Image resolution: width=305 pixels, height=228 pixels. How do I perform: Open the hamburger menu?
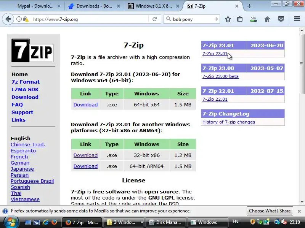[297, 19]
